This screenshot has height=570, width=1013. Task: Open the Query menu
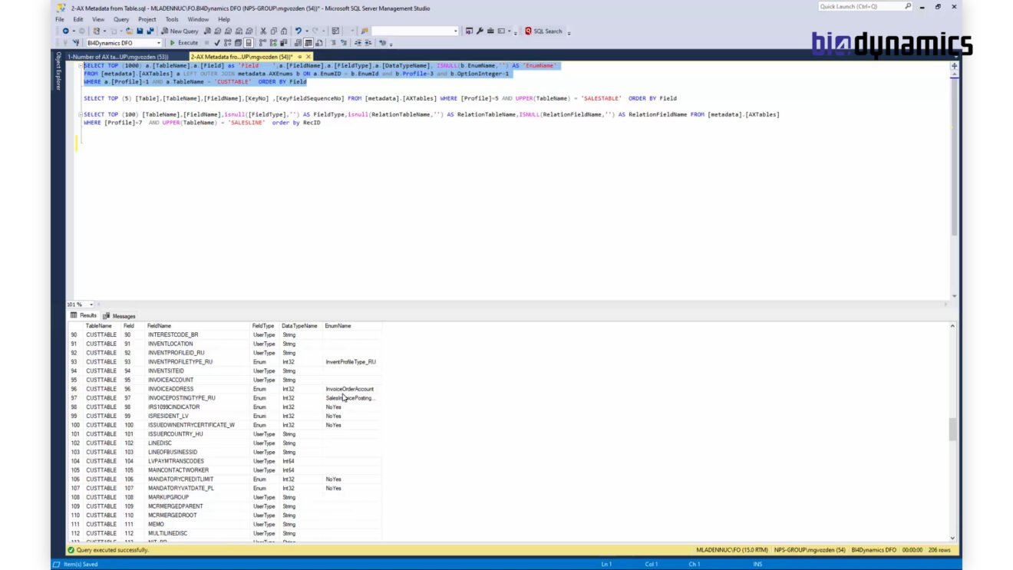click(123, 18)
